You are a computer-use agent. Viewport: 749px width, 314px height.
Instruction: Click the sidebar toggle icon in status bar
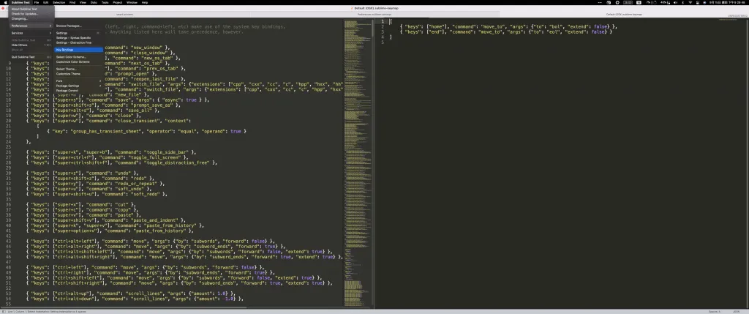[x=4, y=311]
